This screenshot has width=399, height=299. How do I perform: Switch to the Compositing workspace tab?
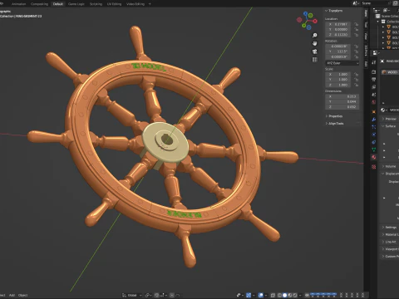(39, 4)
